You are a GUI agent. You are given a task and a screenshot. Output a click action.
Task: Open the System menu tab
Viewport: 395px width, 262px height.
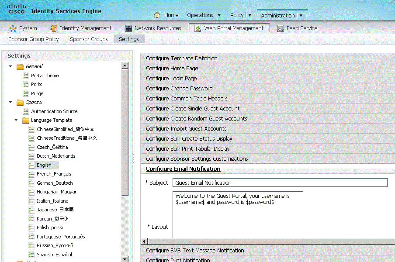(x=24, y=28)
